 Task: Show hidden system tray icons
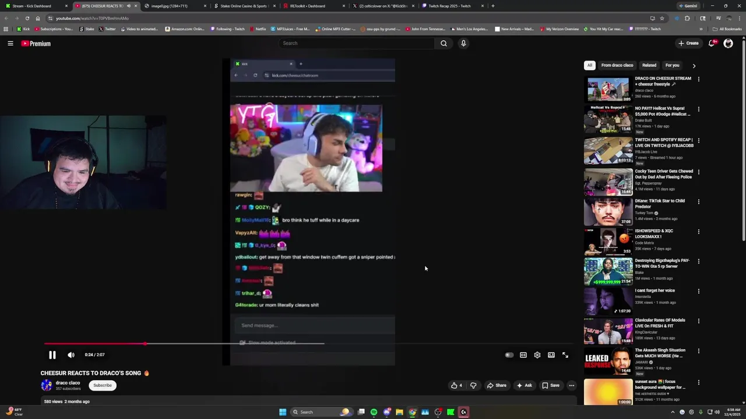pyautogui.click(x=673, y=412)
